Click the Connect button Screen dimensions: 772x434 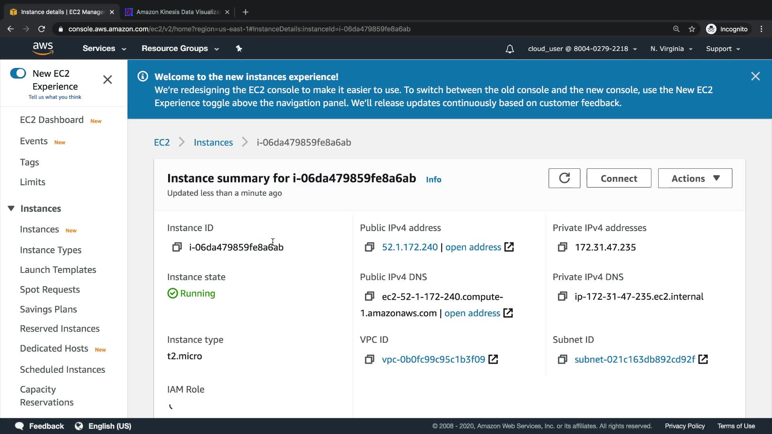(618, 178)
